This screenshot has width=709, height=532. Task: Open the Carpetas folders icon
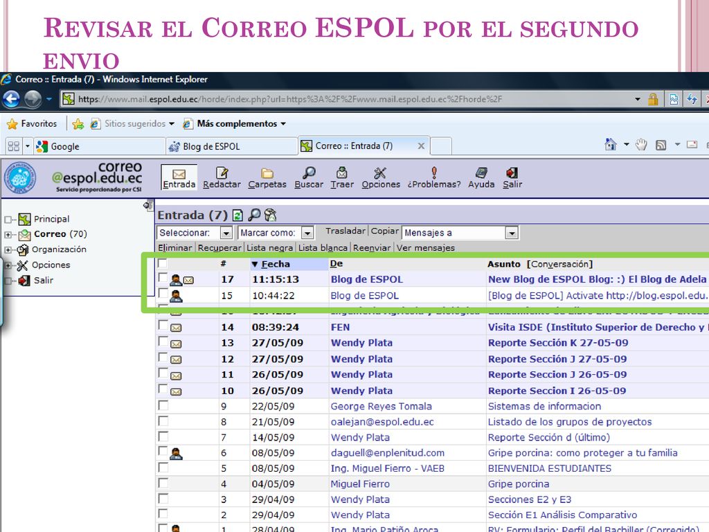point(267,172)
